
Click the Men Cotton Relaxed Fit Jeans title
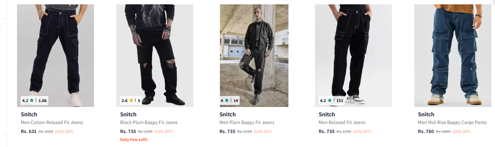coord(52,122)
